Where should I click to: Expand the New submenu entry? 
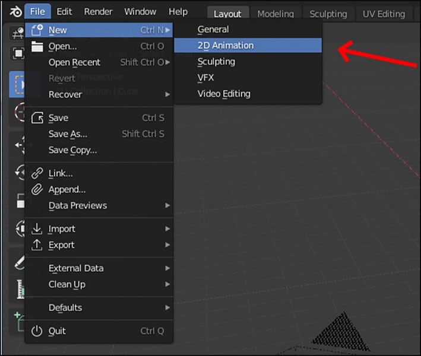(99, 30)
